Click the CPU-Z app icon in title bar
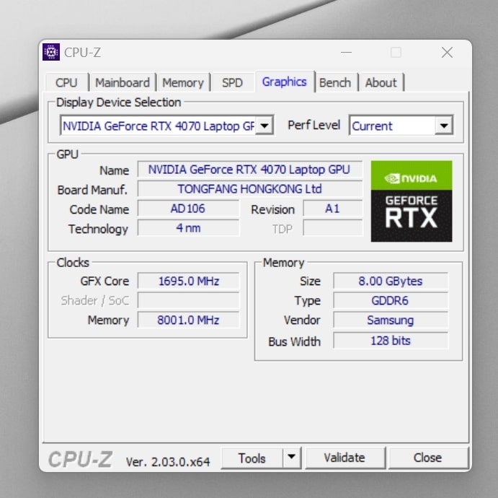 (51, 52)
